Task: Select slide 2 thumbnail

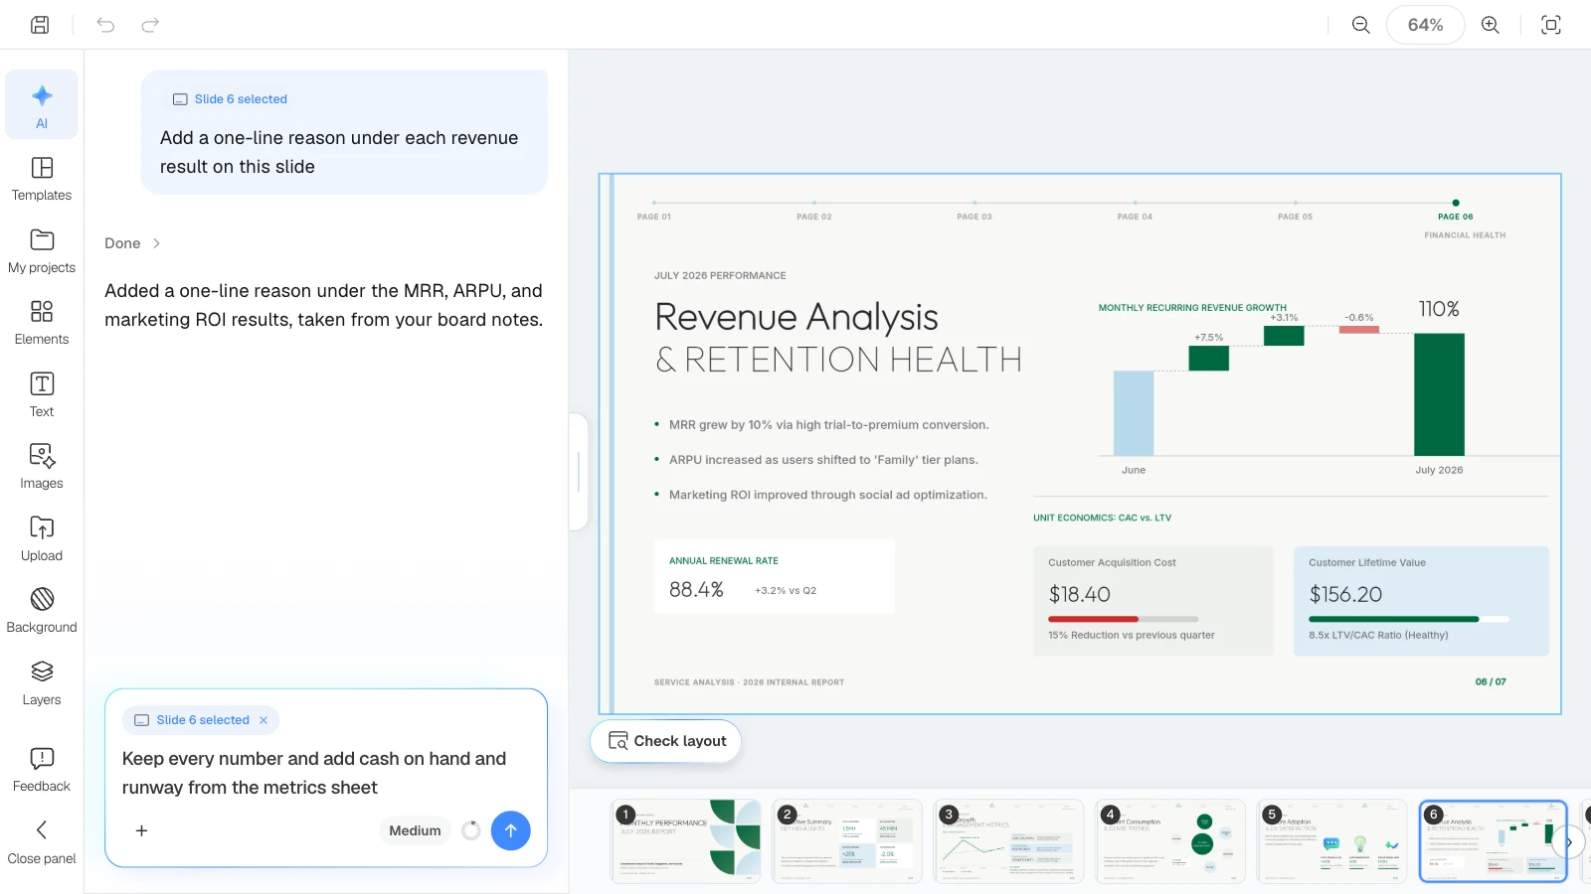Action: [x=847, y=841]
